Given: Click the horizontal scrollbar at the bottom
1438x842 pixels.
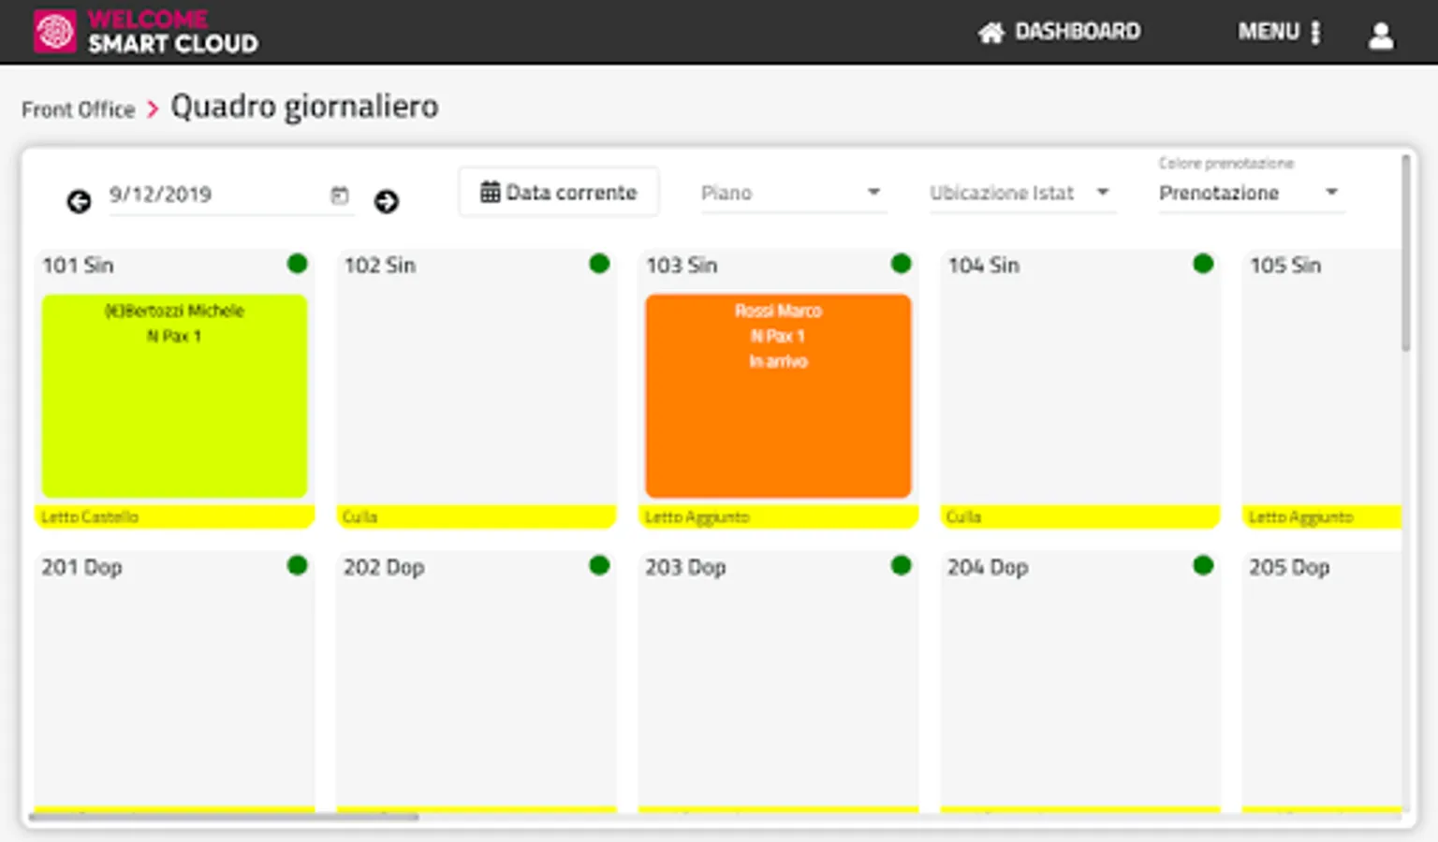Looking at the screenshot, I should click(225, 817).
